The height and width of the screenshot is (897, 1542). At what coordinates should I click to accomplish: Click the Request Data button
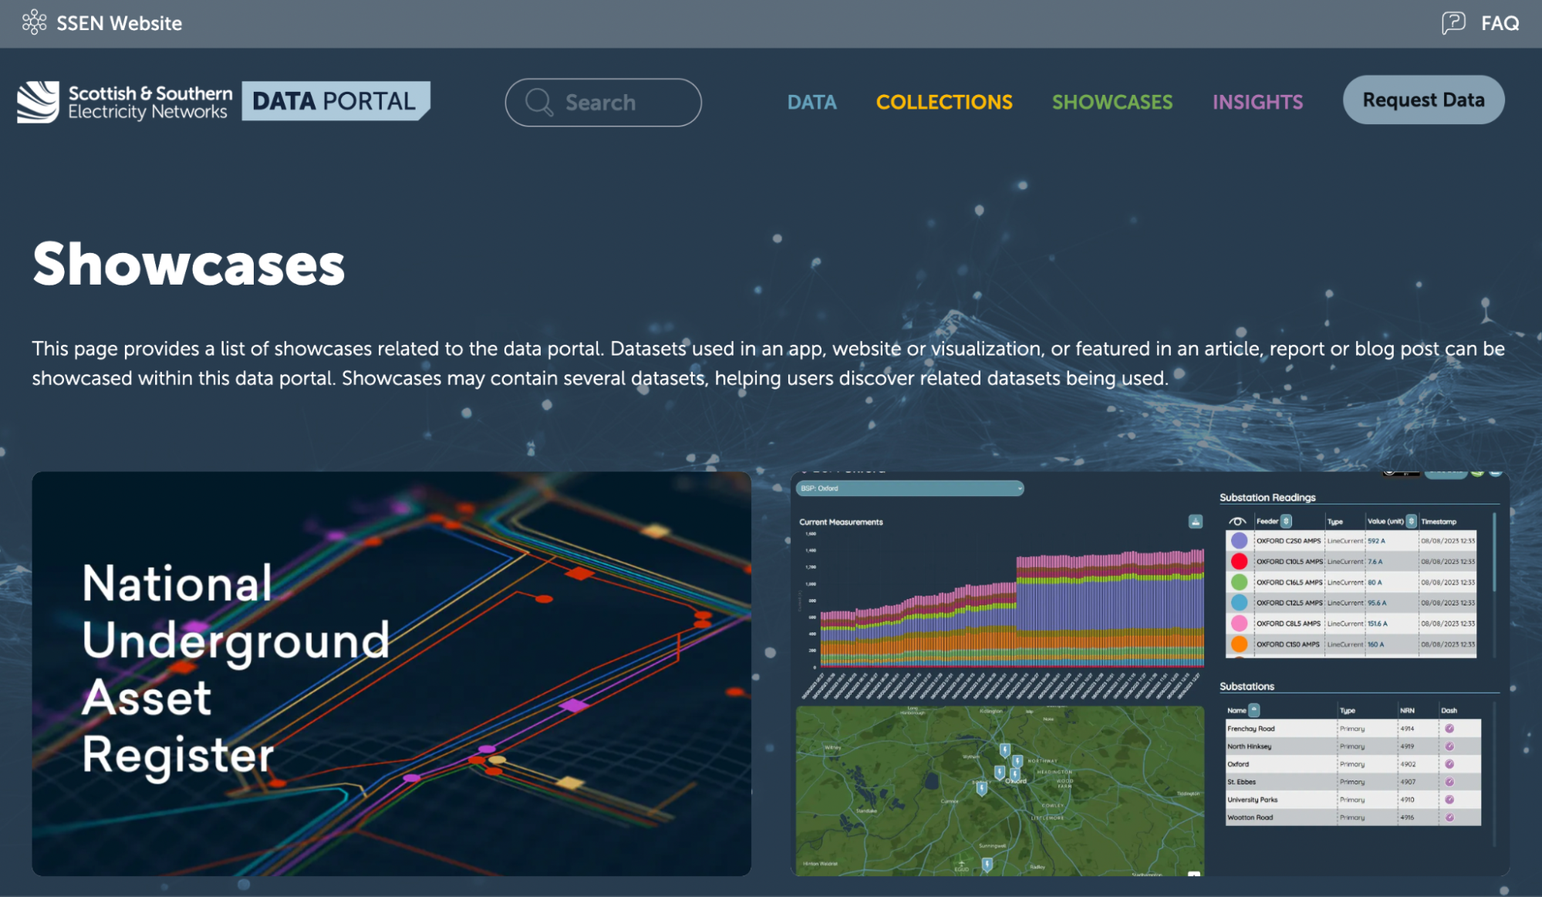click(1423, 99)
